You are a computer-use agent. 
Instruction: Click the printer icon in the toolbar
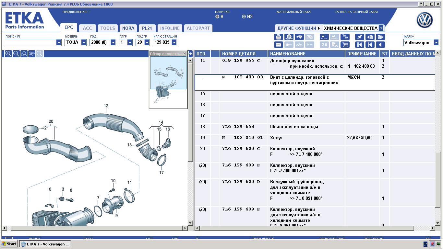coord(279,37)
